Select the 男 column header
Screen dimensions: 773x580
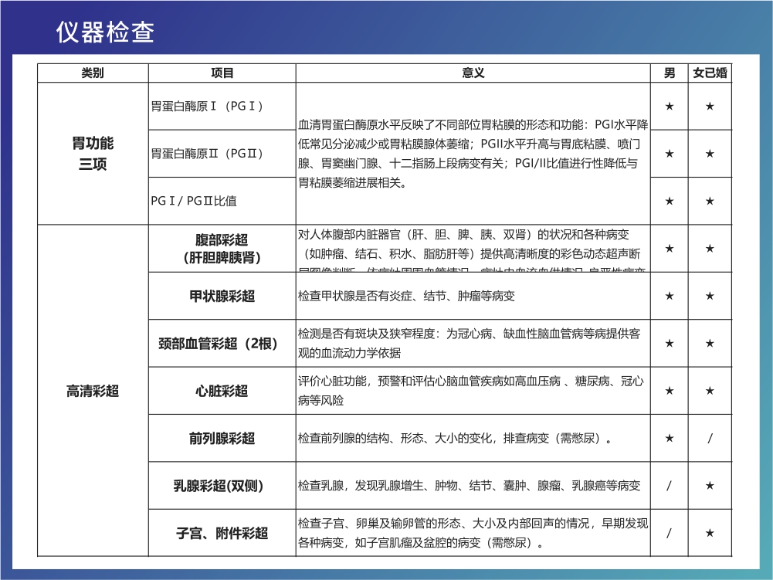coord(669,73)
